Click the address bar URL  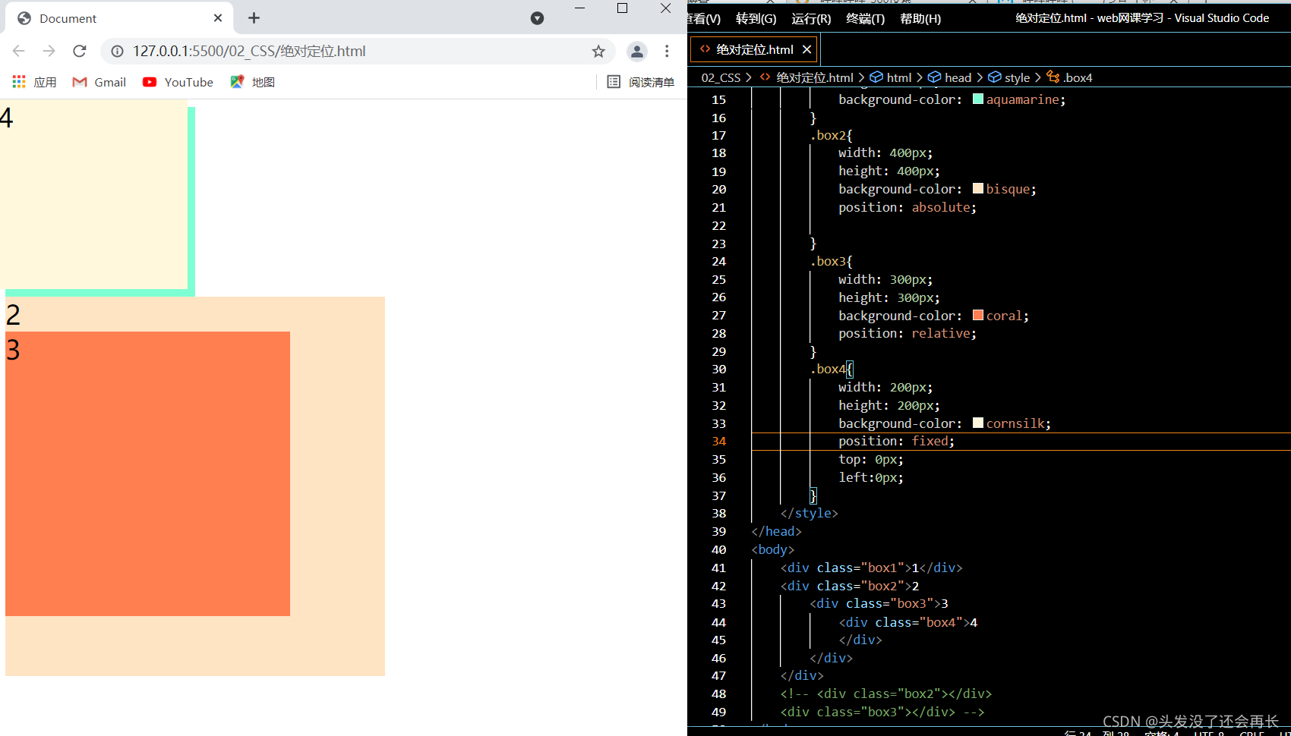click(x=249, y=51)
